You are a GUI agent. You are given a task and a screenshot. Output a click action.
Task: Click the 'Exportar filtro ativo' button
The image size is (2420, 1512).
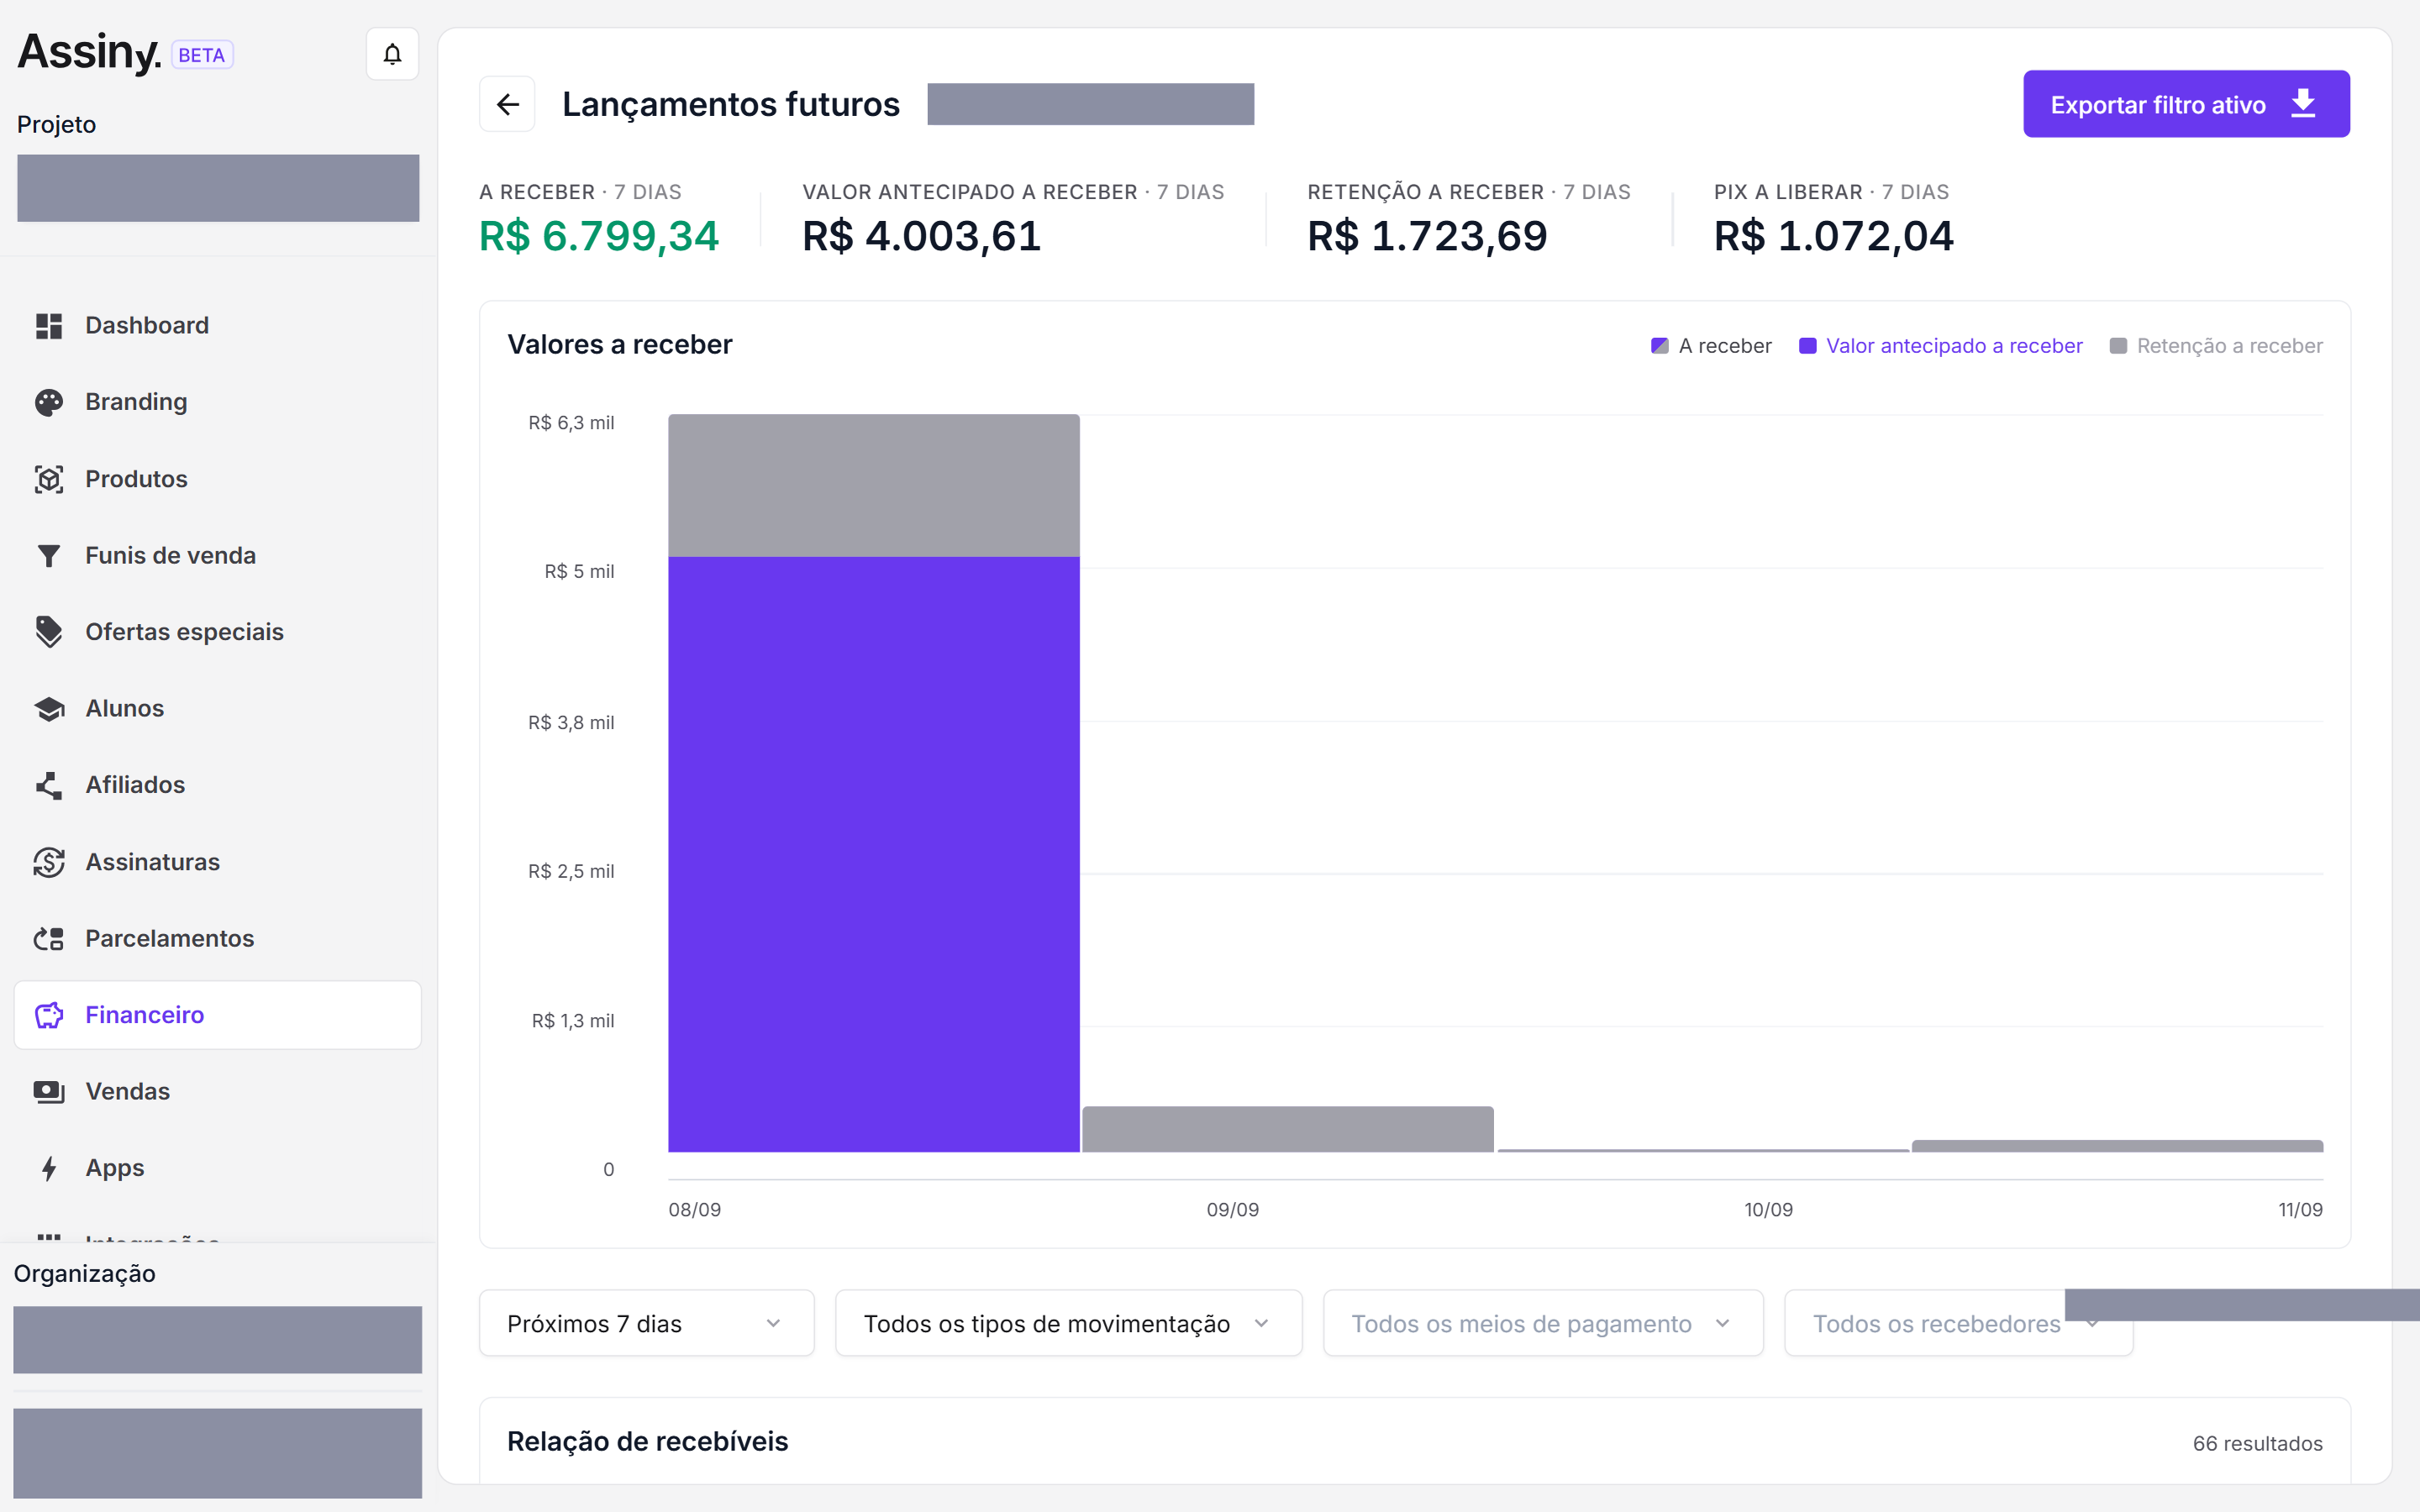(x=2186, y=104)
